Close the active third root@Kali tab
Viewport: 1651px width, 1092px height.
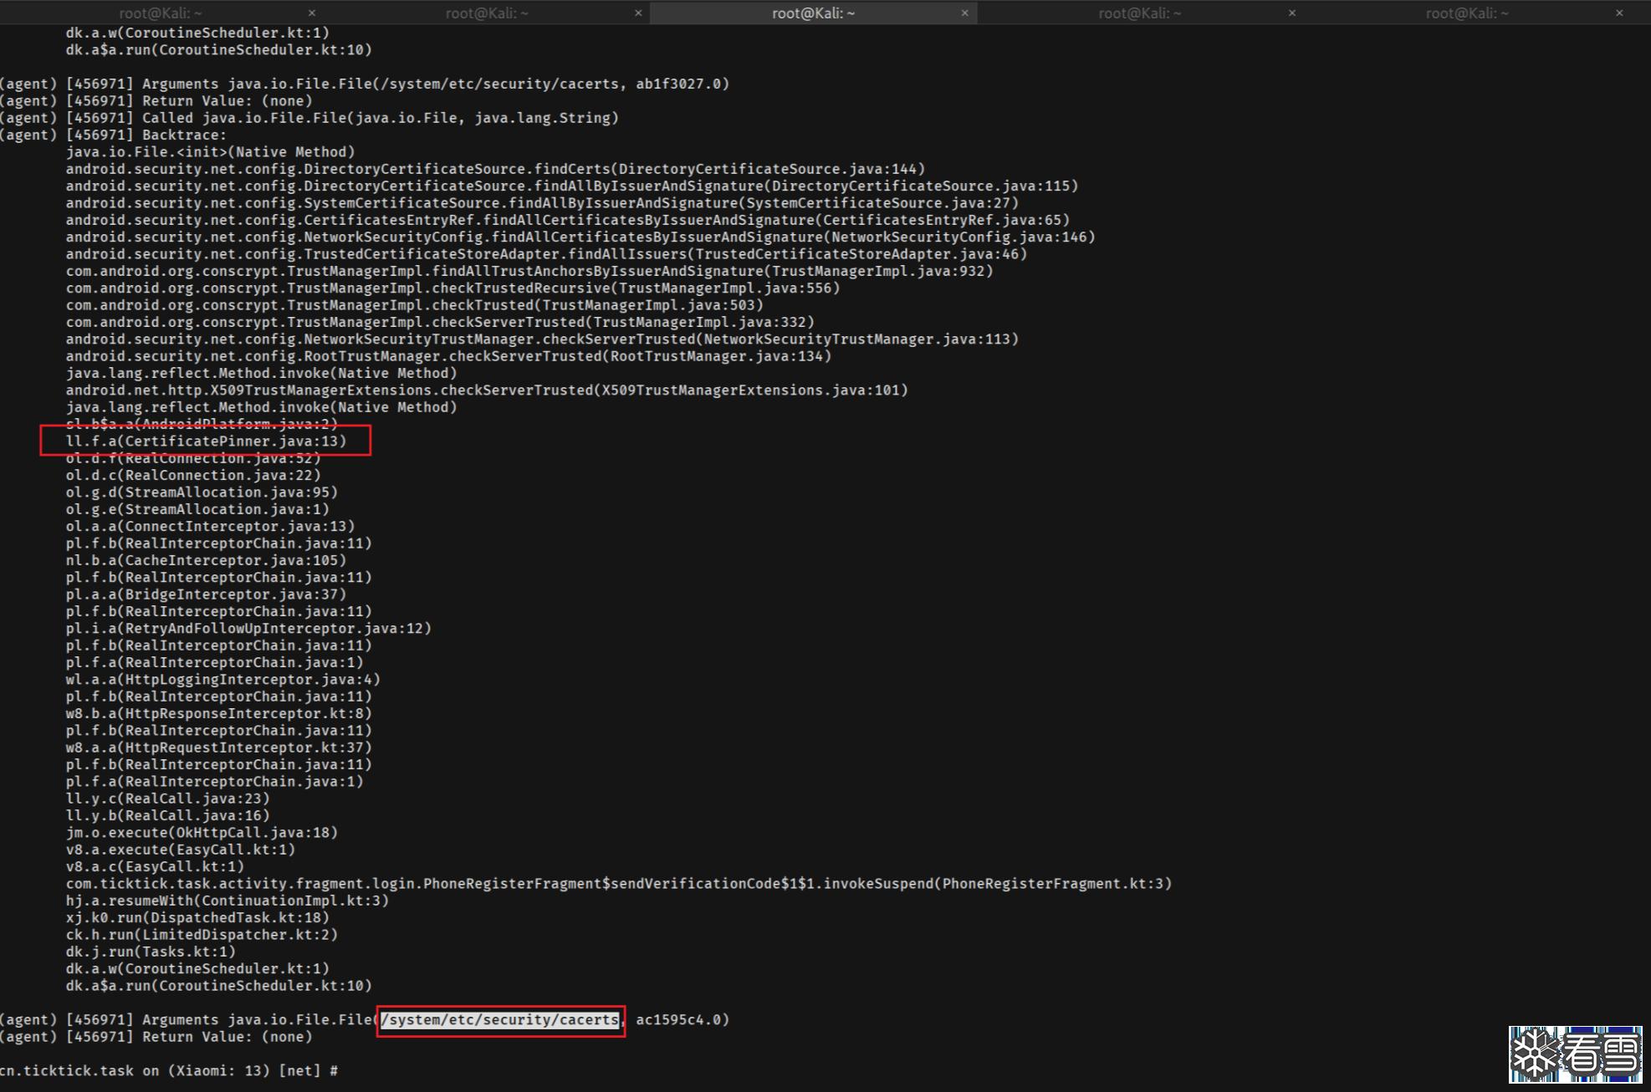click(x=964, y=13)
